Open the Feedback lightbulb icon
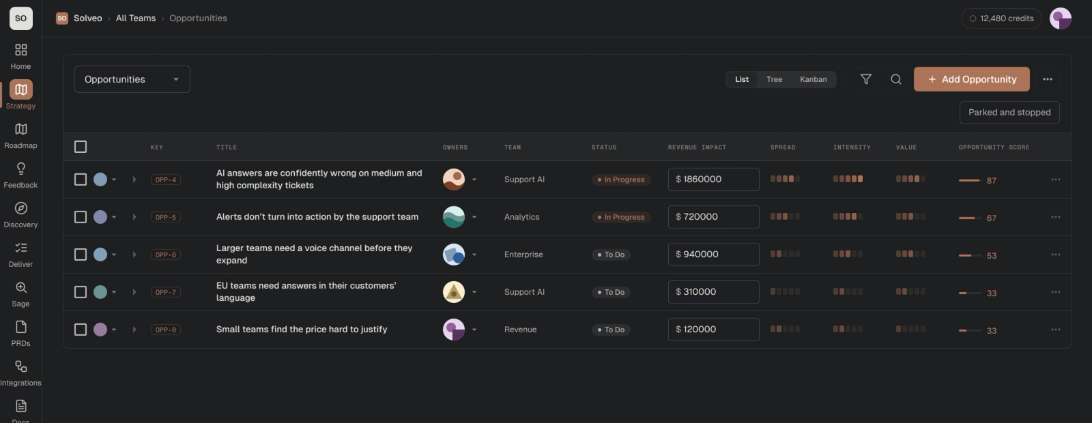The width and height of the screenshot is (1092, 423). click(21, 169)
